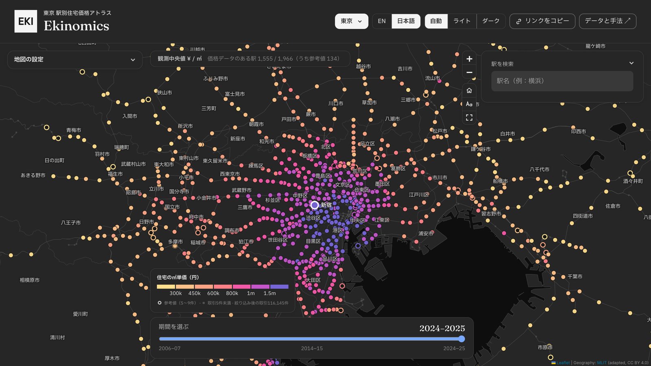This screenshot has width=651, height=366.
Task: Zoom out with the minus button
Action: (x=469, y=72)
